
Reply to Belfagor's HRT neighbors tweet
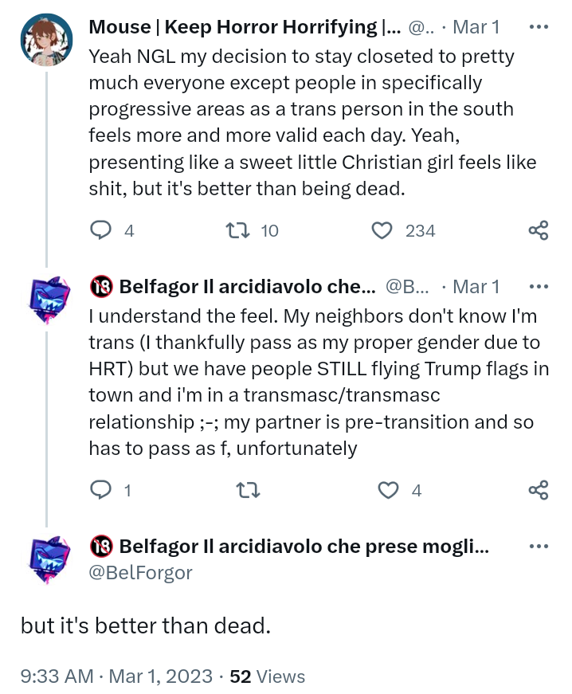click(x=100, y=490)
